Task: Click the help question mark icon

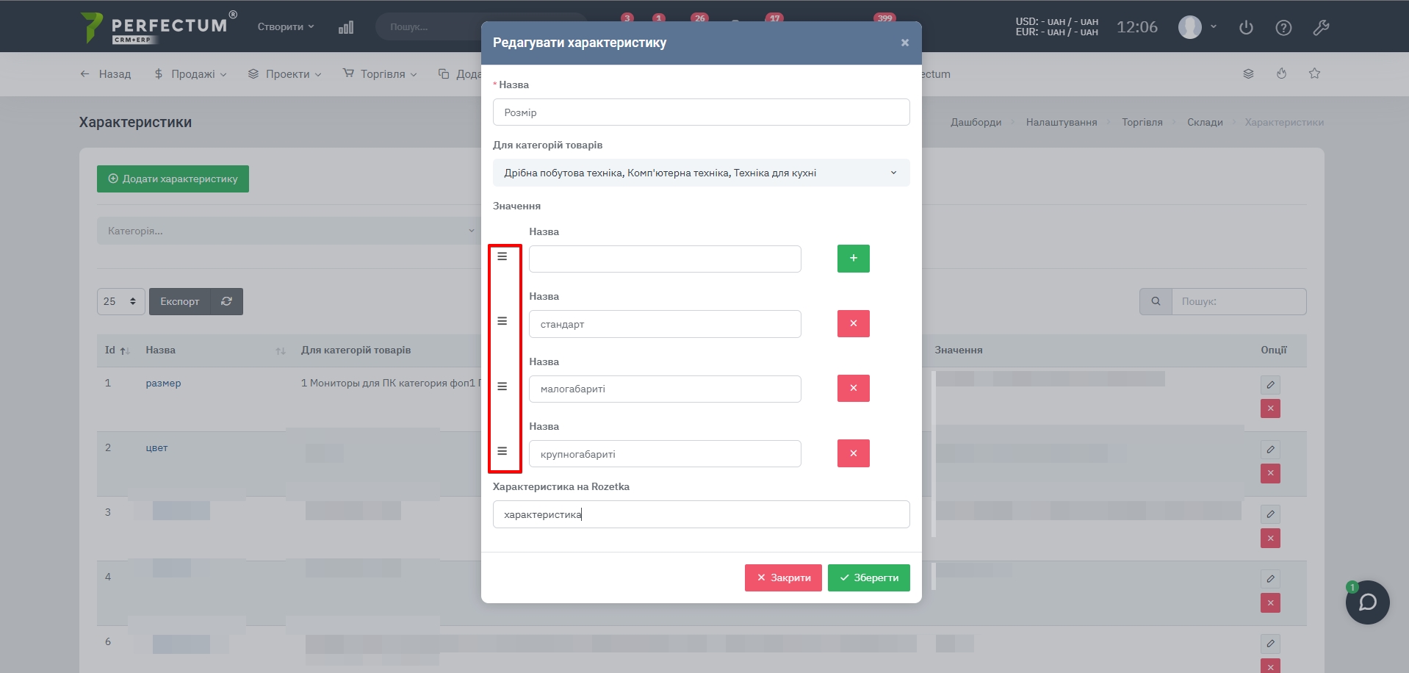Action: 1283,28
